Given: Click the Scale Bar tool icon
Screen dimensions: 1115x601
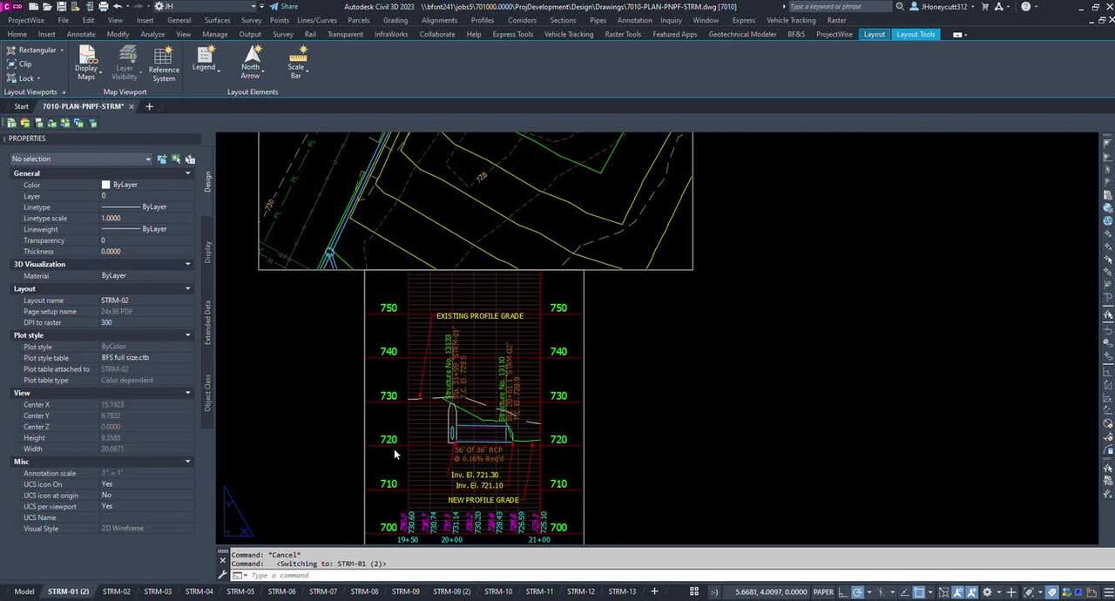Looking at the screenshot, I should tap(297, 57).
